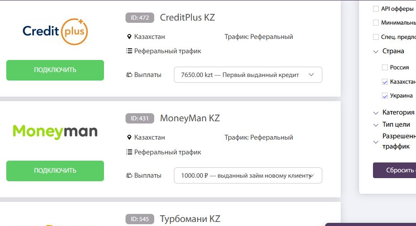The height and width of the screenshot is (226, 416).
Task: Click the location pin icon beside CreditPlus Казахстан
Action: [x=130, y=37]
